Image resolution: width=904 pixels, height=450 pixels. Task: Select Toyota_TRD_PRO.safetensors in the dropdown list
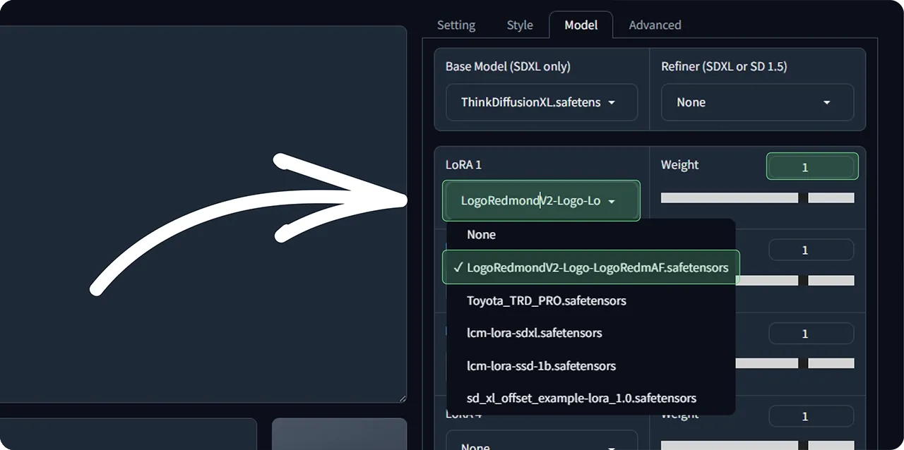coord(547,300)
